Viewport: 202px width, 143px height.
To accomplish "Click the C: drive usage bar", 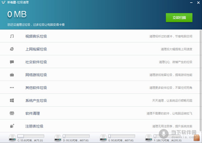I will [x=31, y=136].
